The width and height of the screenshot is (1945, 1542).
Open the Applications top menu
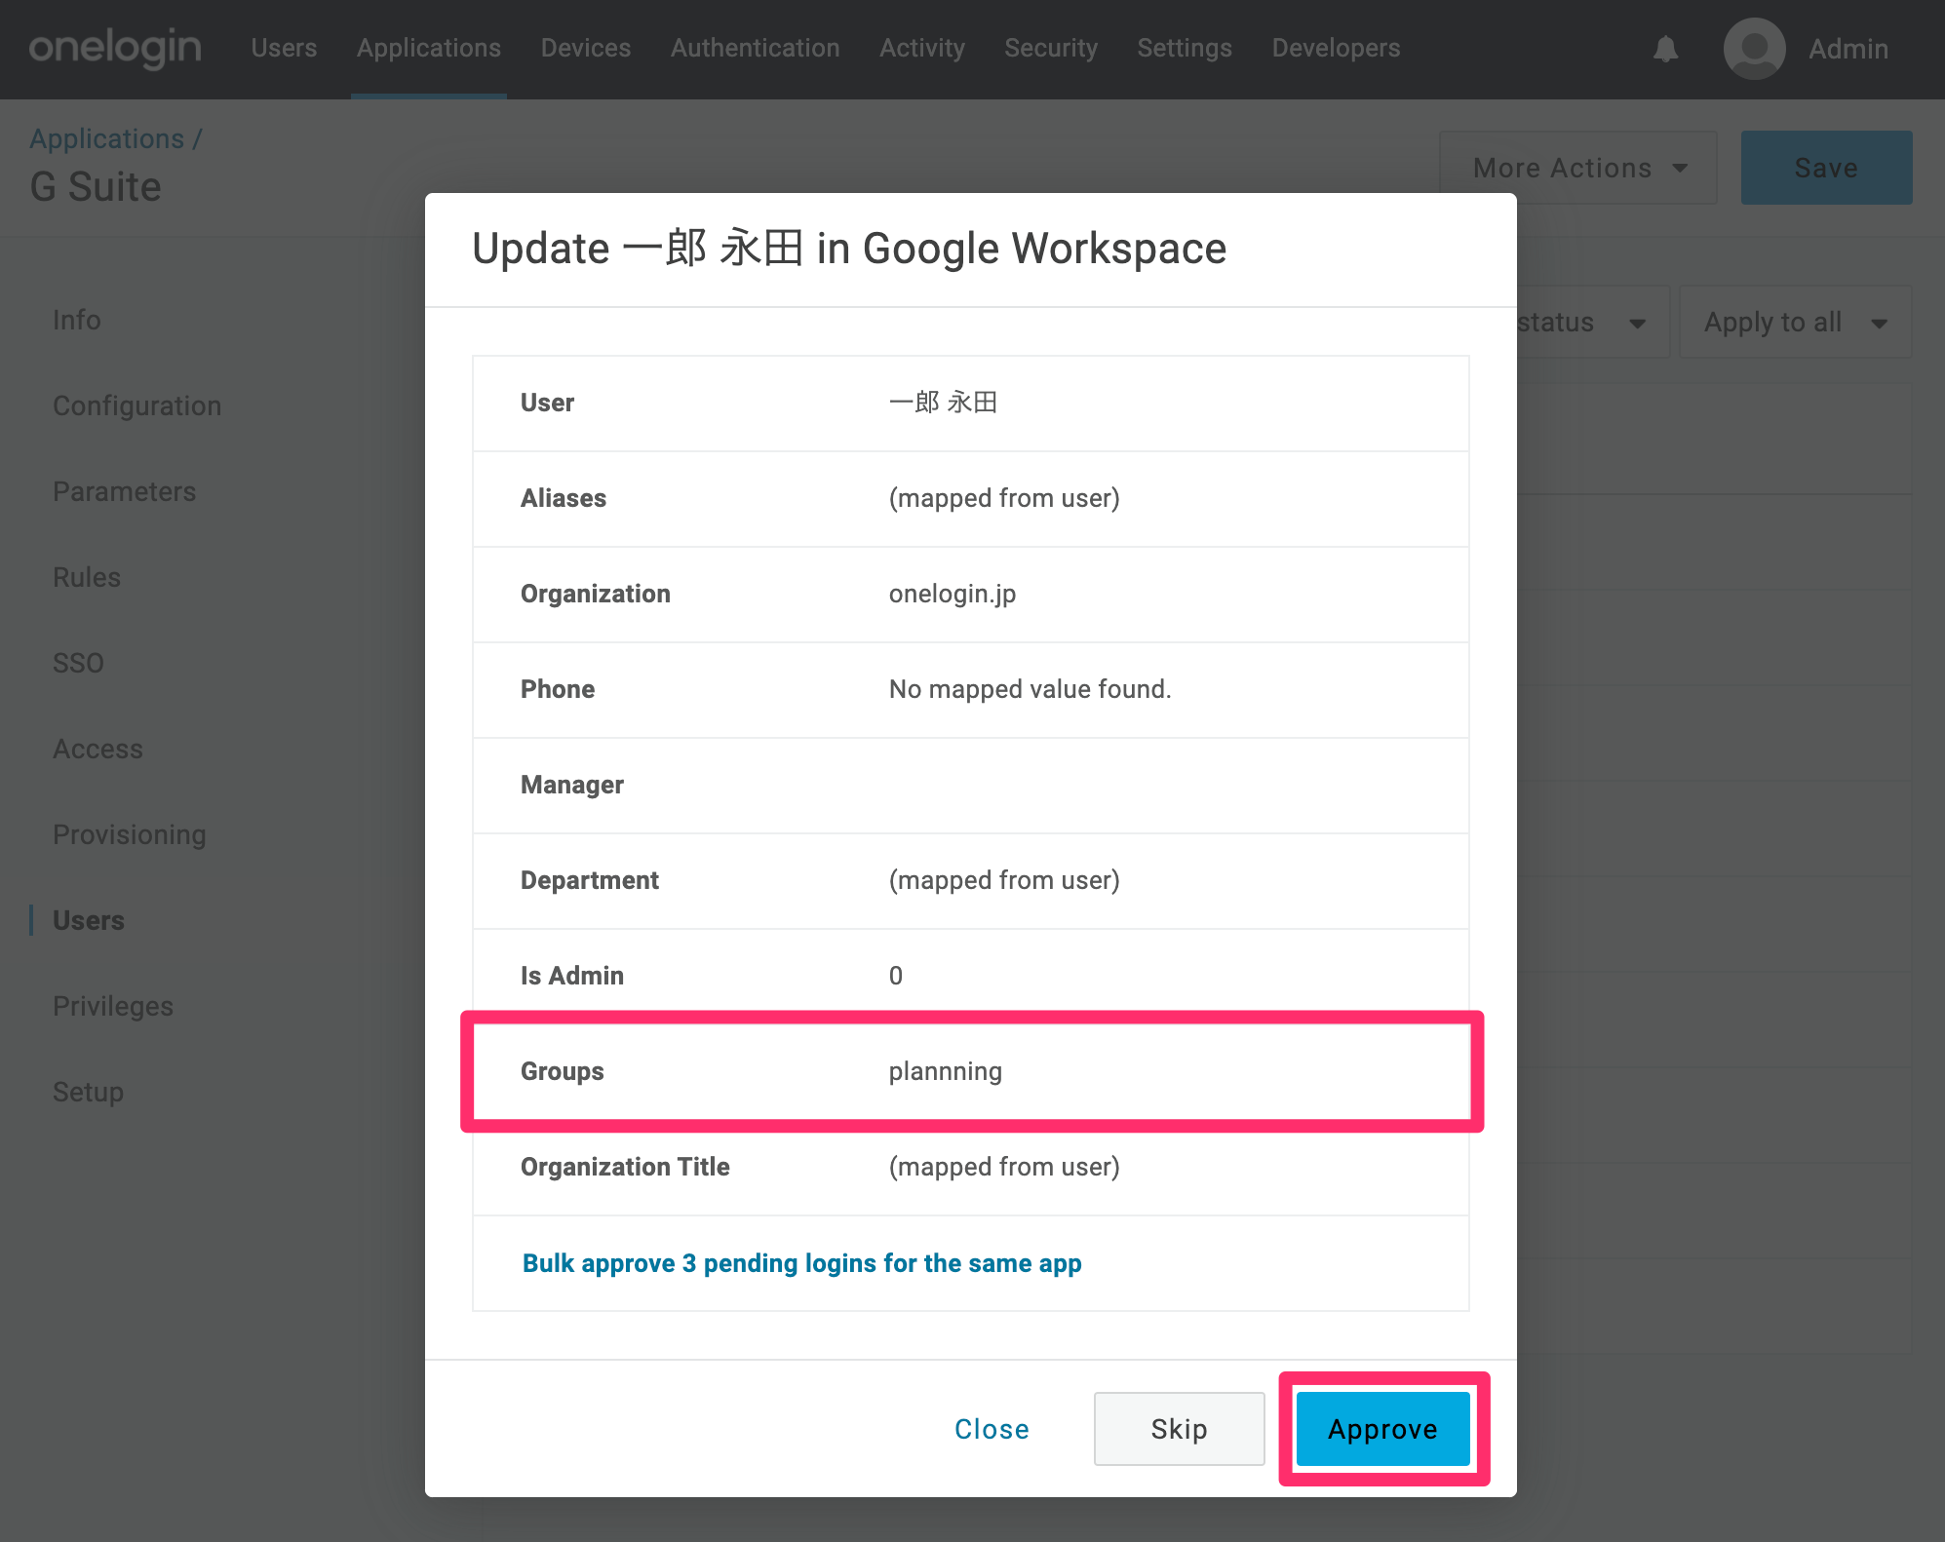pos(429,48)
